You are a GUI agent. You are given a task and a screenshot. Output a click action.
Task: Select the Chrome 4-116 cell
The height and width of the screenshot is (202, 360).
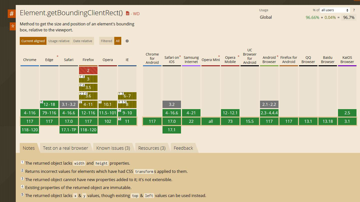coord(30,113)
